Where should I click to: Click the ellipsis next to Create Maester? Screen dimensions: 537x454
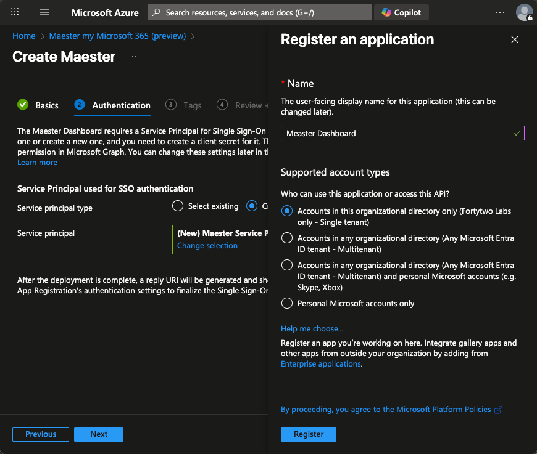click(135, 57)
